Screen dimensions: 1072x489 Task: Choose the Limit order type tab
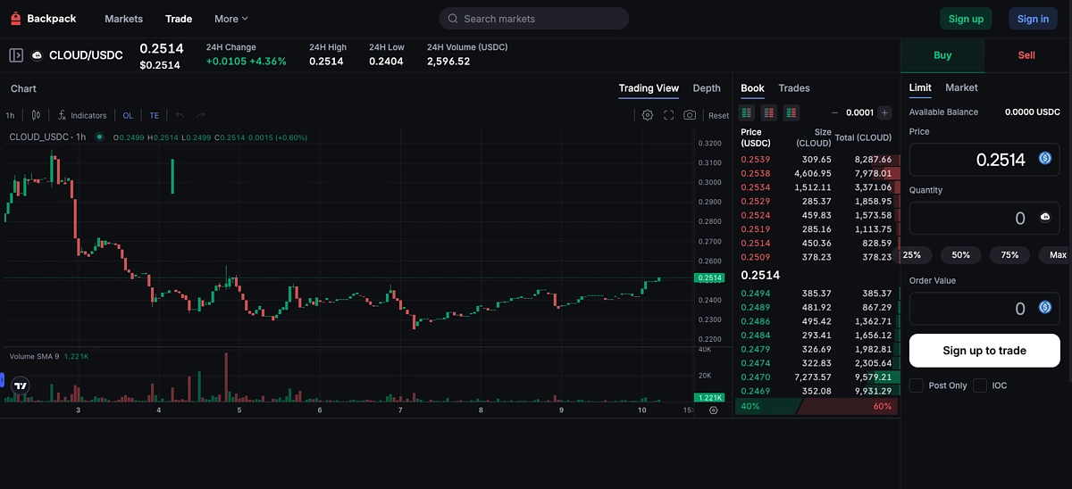(x=920, y=87)
